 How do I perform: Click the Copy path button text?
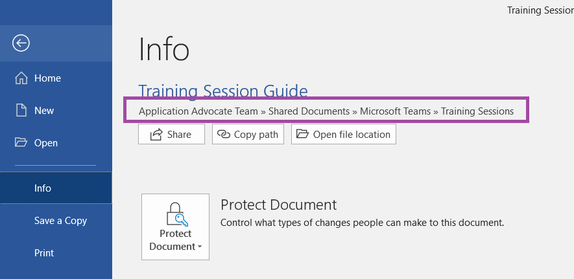256,135
